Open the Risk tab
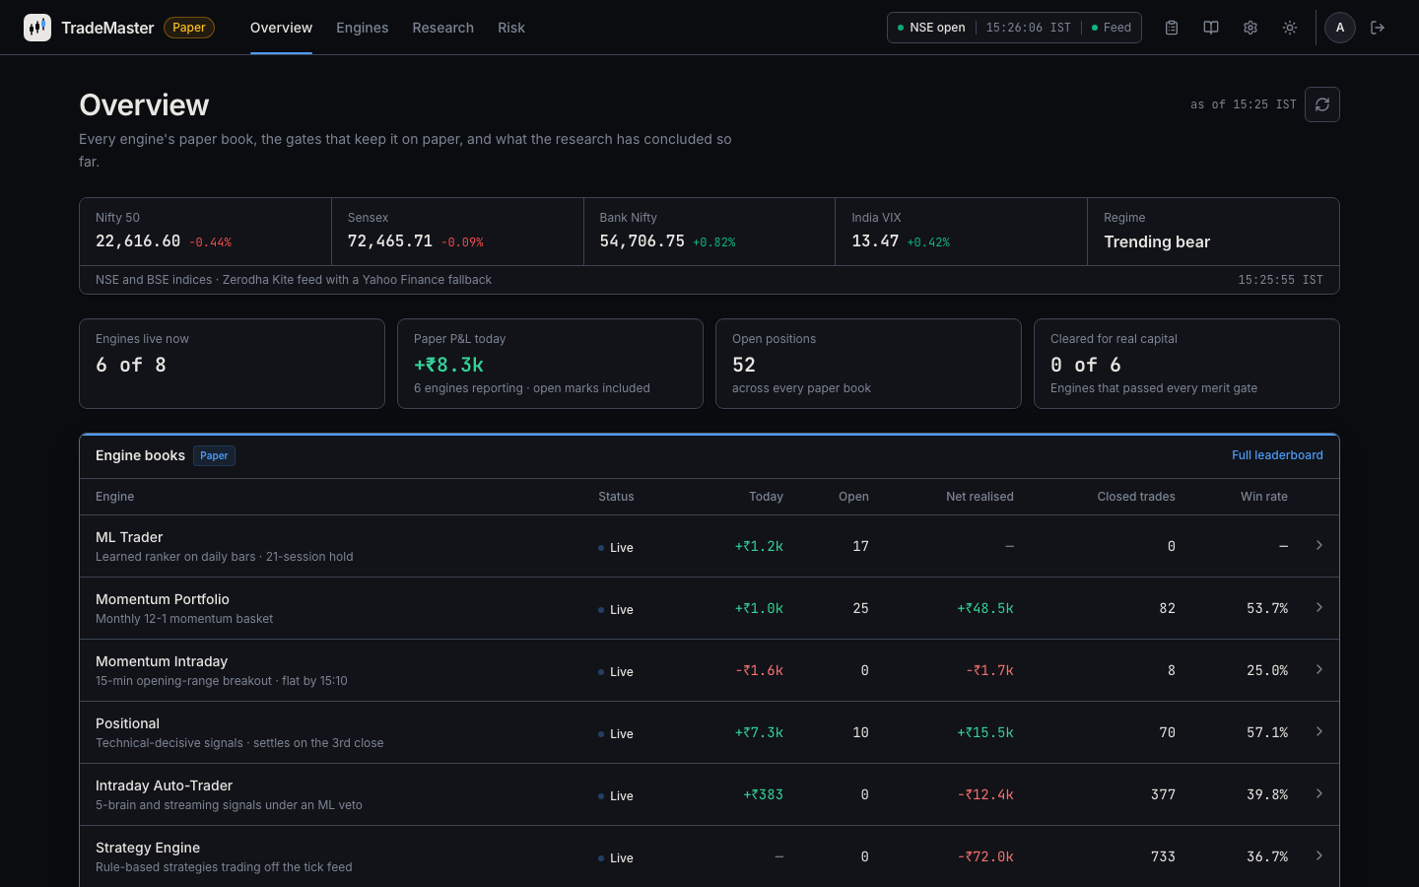1419x887 pixels. [511, 28]
